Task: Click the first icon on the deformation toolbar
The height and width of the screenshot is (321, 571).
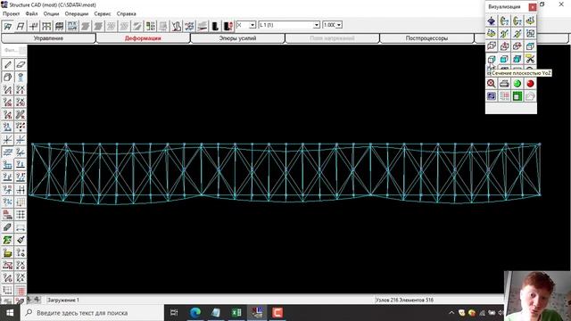Action: [8, 26]
